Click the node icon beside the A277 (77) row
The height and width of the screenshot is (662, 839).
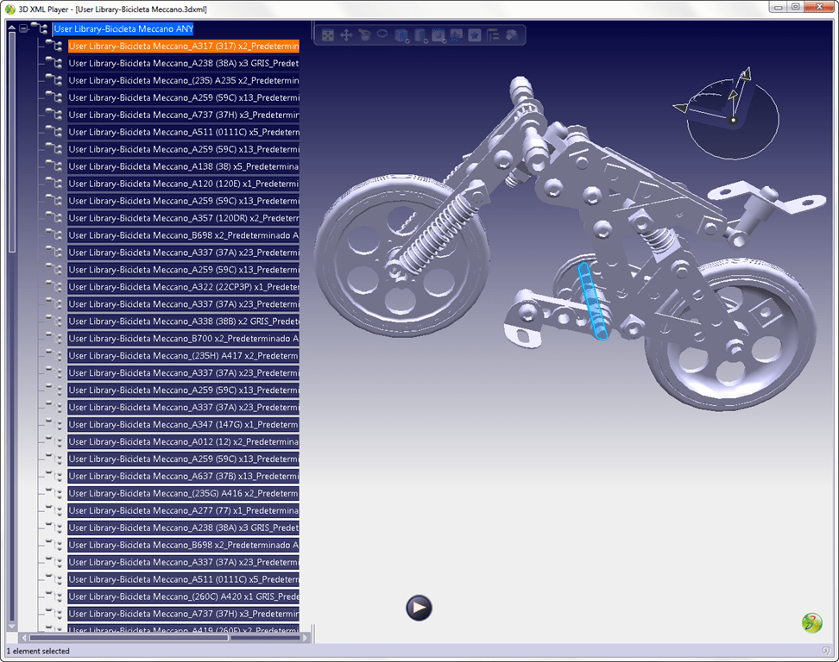coord(54,509)
